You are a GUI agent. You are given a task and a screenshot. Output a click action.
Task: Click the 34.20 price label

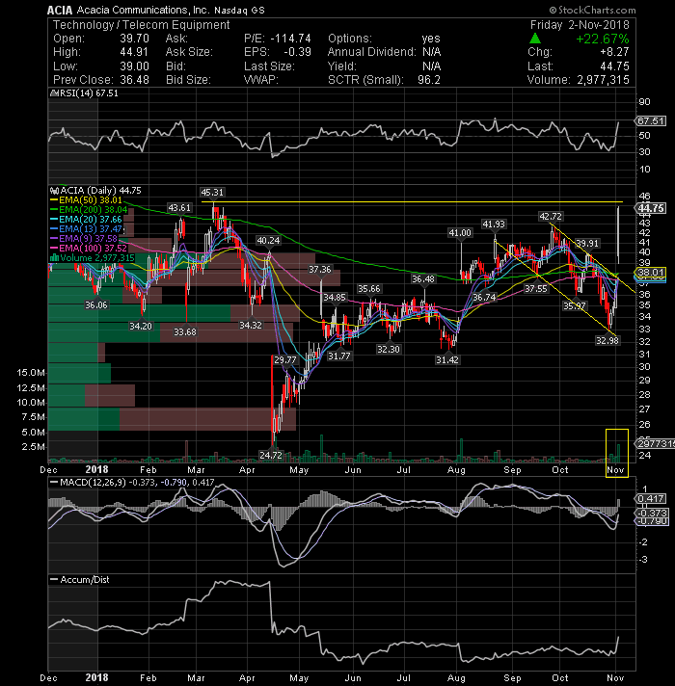[x=141, y=326]
